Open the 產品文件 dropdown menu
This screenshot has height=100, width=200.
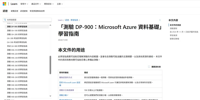pos(36,4)
